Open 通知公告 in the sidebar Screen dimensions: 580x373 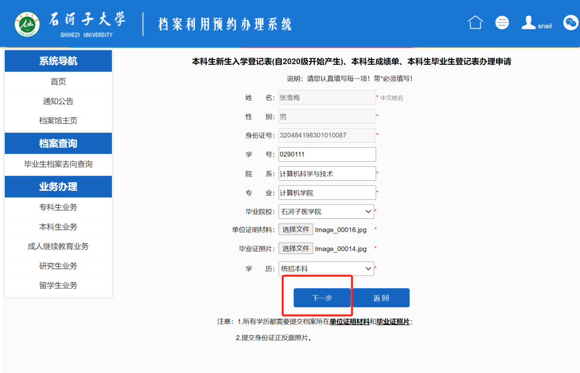[x=58, y=101]
